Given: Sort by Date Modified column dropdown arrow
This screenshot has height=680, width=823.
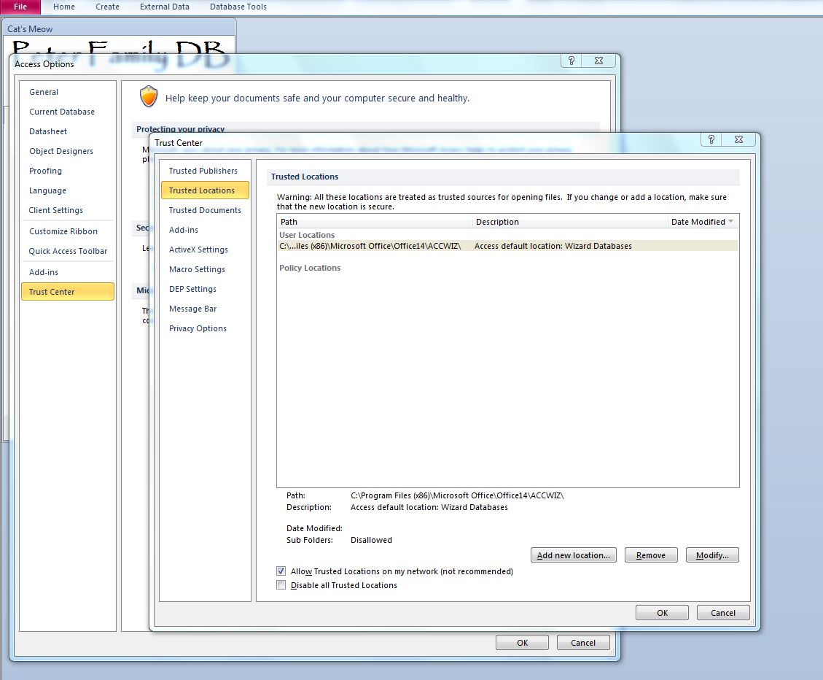Looking at the screenshot, I should pos(731,222).
